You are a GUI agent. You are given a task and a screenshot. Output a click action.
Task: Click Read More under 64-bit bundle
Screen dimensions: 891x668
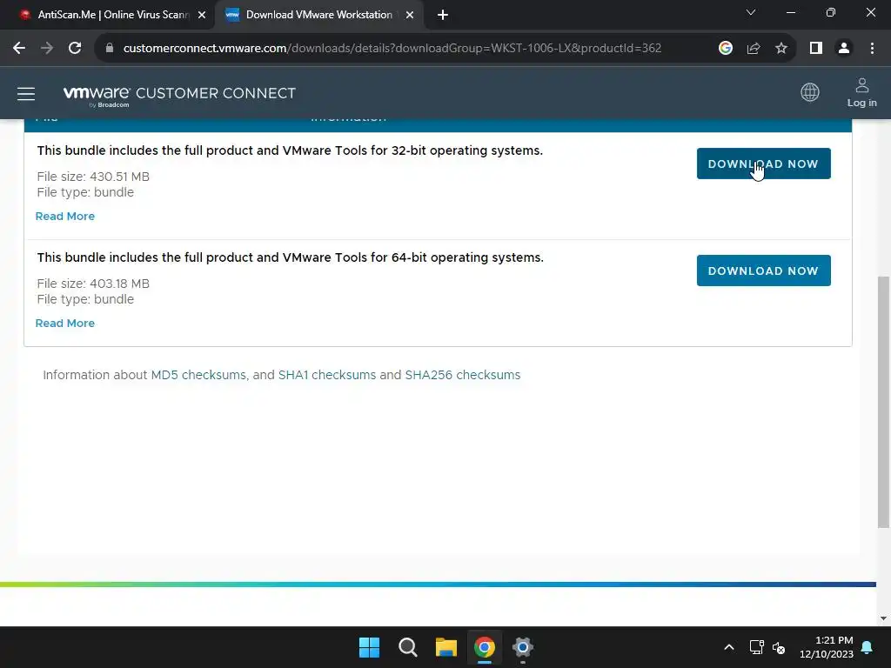pos(64,324)
